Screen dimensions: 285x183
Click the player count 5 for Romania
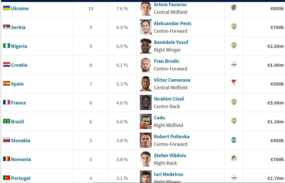[91, 159]
